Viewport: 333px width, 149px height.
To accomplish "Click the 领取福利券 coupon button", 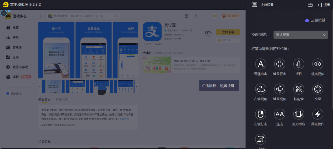I will pyautogui.click(x=230, y=16).
